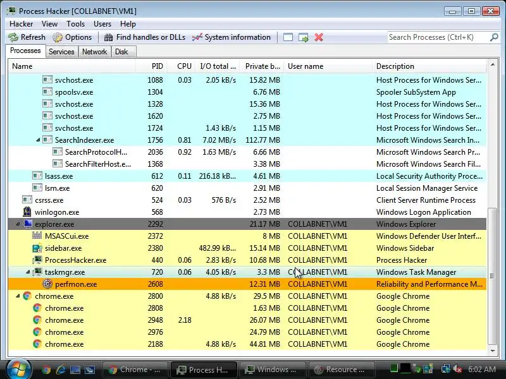
Task: Open the Hacker menu
Action: (22, 24)
